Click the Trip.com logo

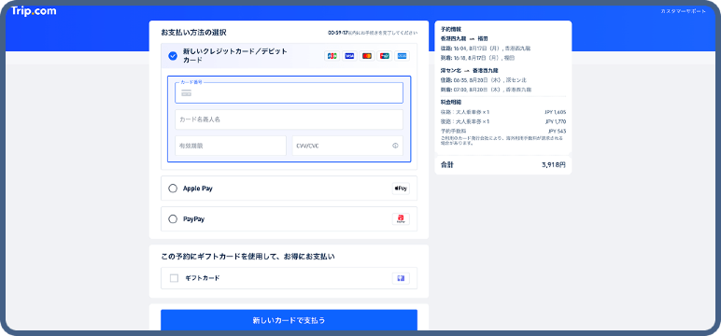34,11
